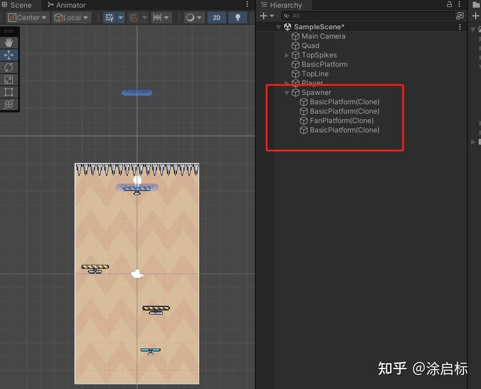Toggle 2D view mode
Screen dimensions: 481x389
pyautogui.click(x=217, y=18)
